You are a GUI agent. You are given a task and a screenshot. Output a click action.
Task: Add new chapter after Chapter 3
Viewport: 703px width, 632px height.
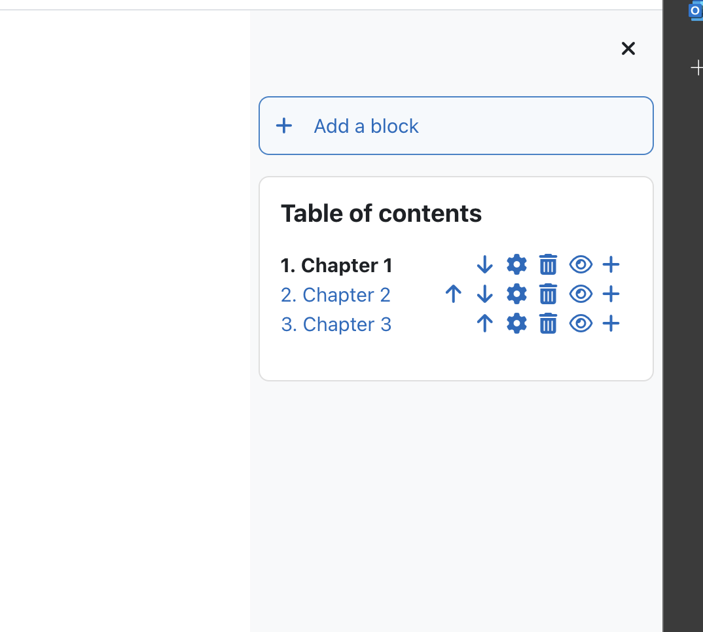pos(611,323)
